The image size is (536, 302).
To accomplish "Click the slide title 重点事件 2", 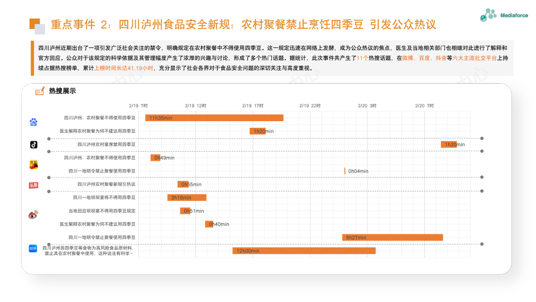I will [x=243, y=25].
